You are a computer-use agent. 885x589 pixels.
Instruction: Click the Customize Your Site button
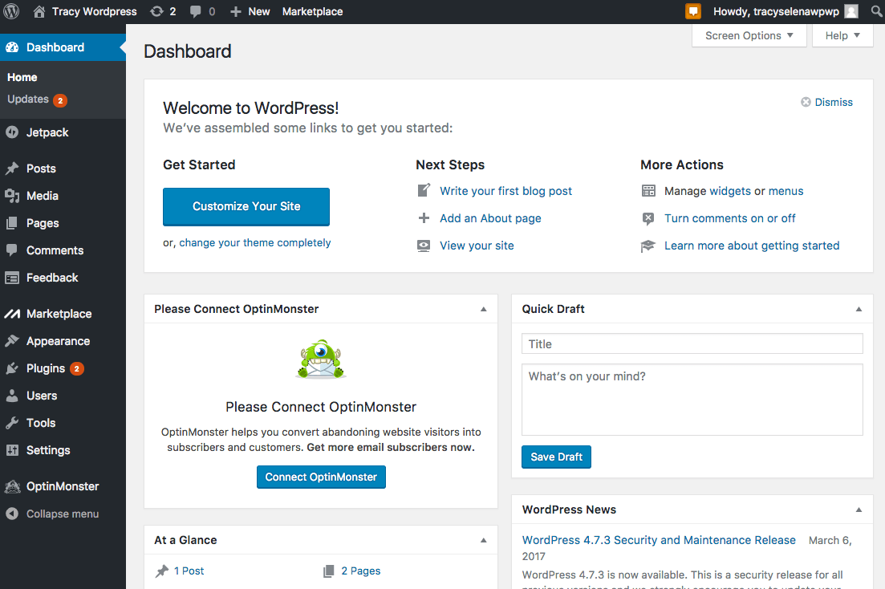point(246,207)
